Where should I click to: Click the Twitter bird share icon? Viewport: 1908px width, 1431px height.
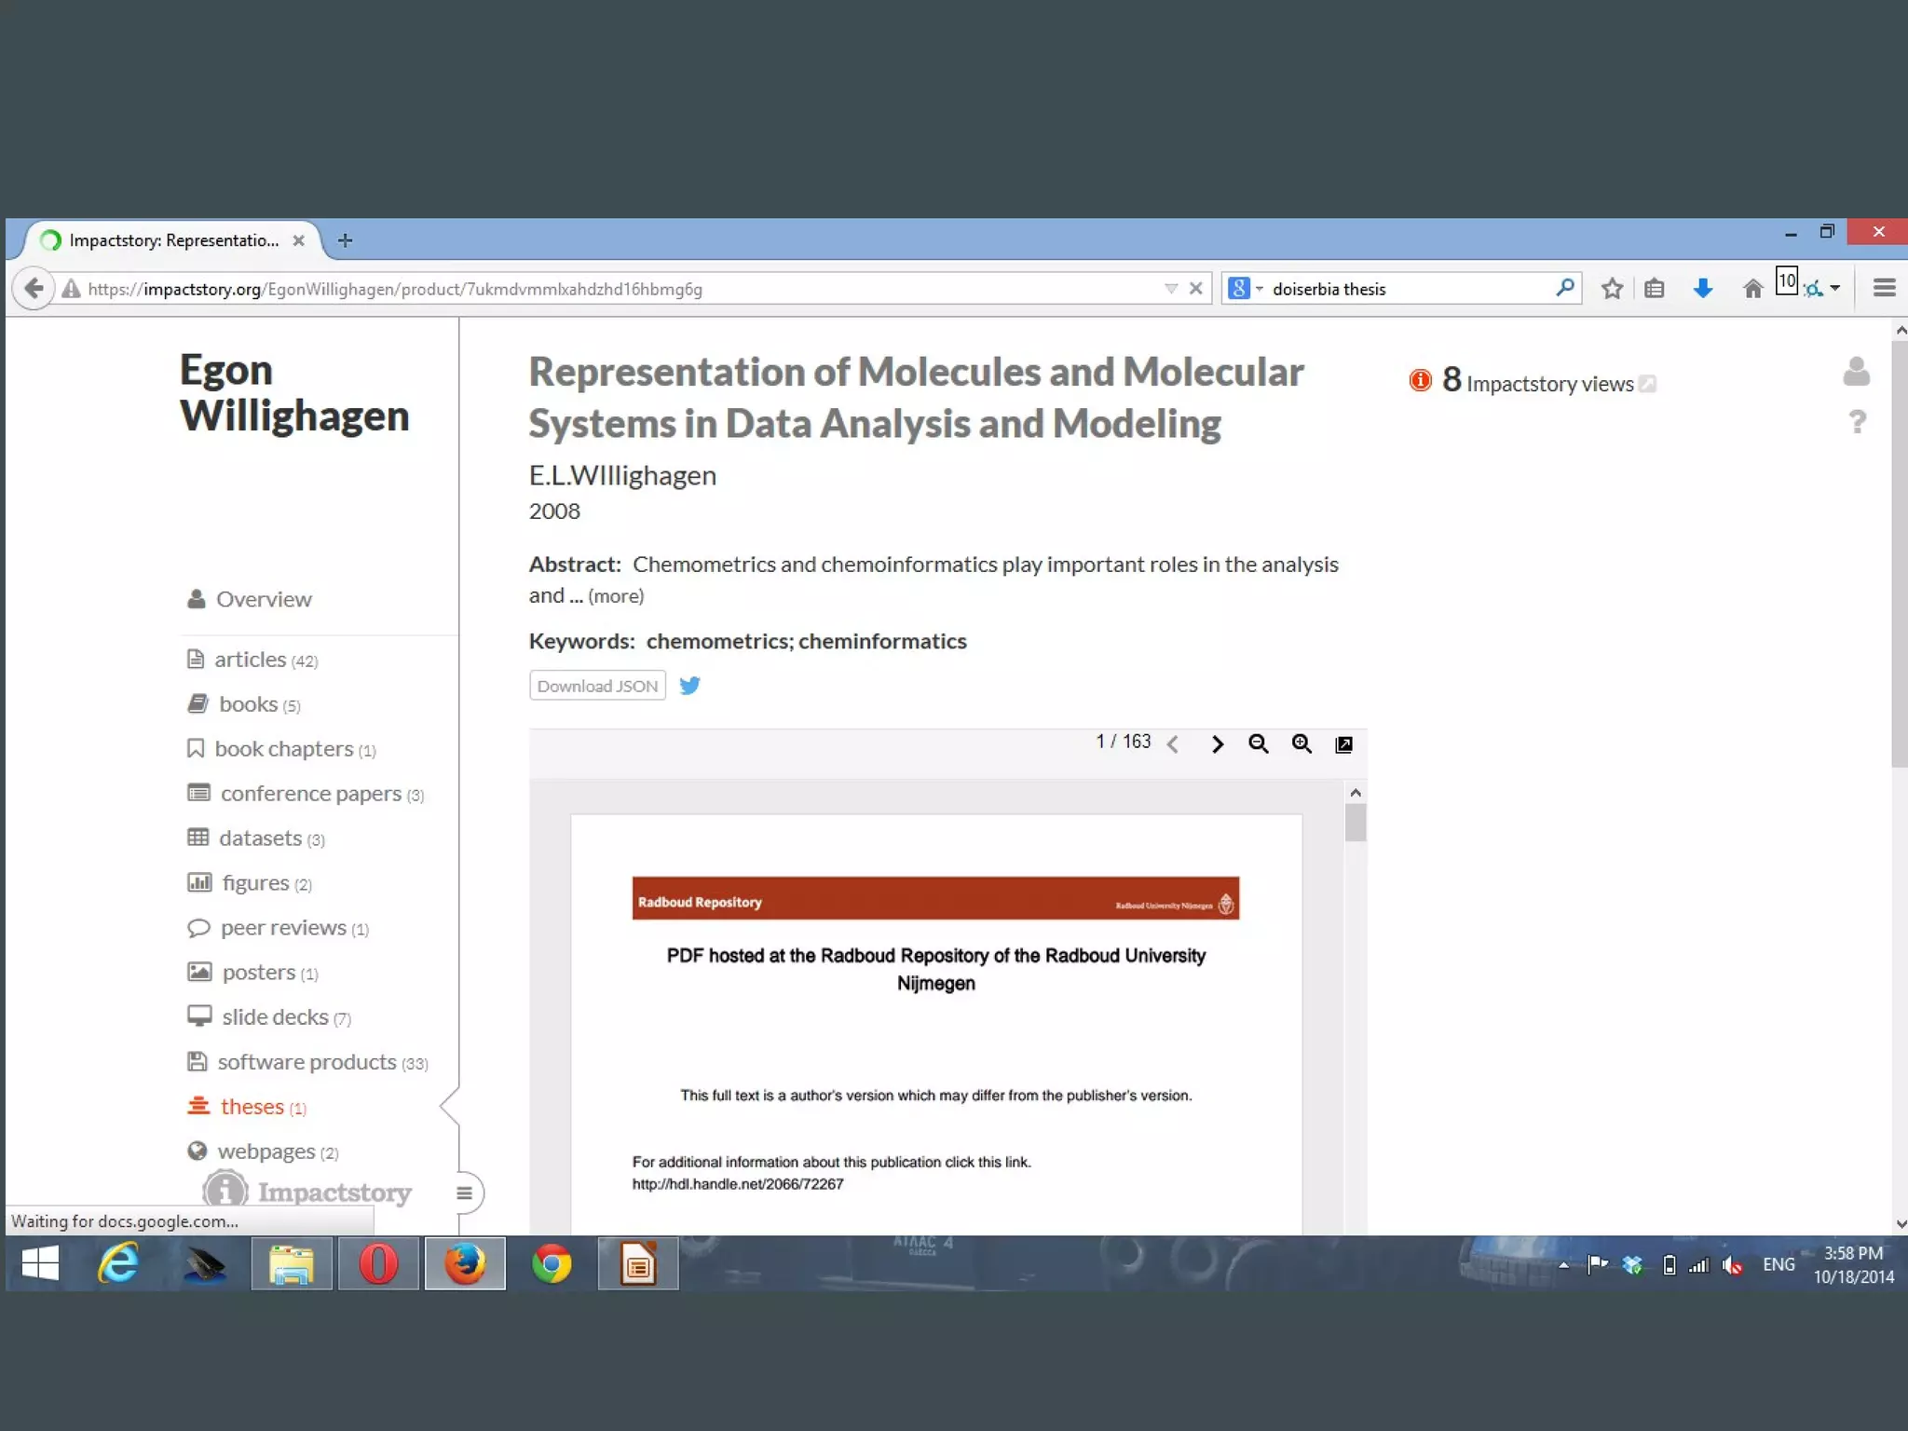(689, 686)
